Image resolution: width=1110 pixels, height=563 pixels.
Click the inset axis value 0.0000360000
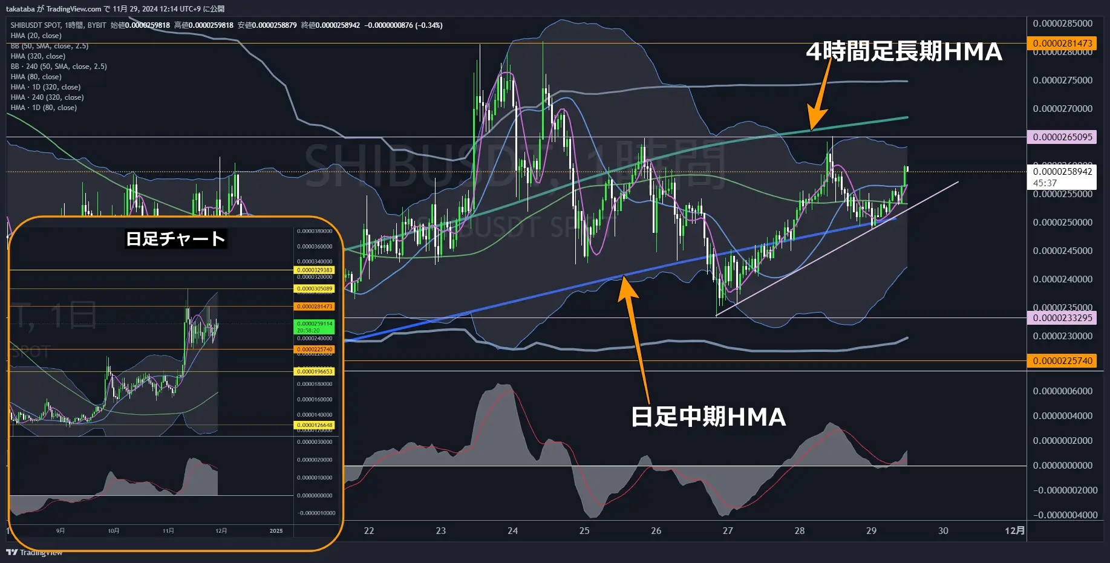click(315, 247)
